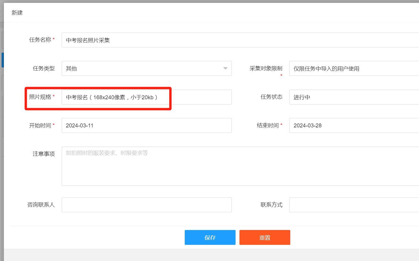Viewport: 419px width, 261px height.
Task: Click the 新建 dialog title
Action: tap(17, 13)
